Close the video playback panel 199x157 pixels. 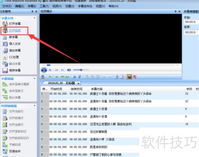coord(179,12)
